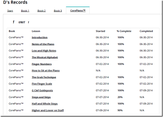163x117 pixels.
Task: Click the Completed column header
Action: click(146, 31)
